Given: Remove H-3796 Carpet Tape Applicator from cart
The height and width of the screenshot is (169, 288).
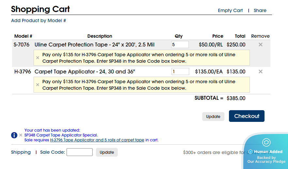Looking at the screenshot, I should click(x=261, y=71).
